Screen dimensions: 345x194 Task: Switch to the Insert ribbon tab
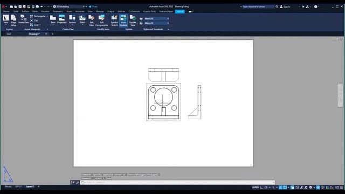click(69, 11)
